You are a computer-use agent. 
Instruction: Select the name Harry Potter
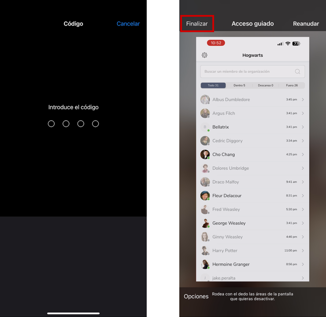pos(225,251)
